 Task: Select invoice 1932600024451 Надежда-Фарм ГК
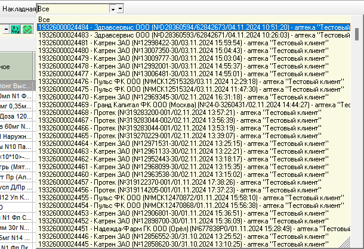(x=193, y=229)
